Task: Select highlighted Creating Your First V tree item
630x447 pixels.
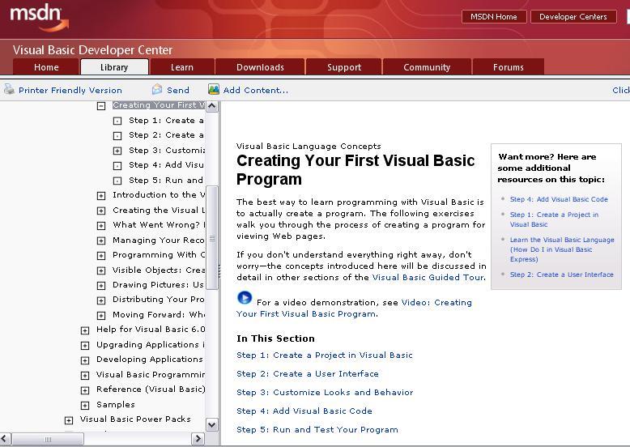Action: (x=159, y=104)
